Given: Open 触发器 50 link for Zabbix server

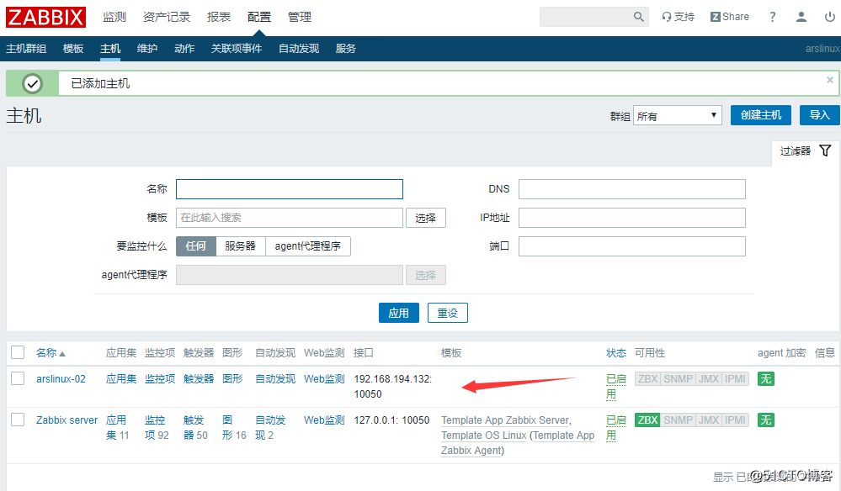Looking at the screenshot, I should pos(195,428).
